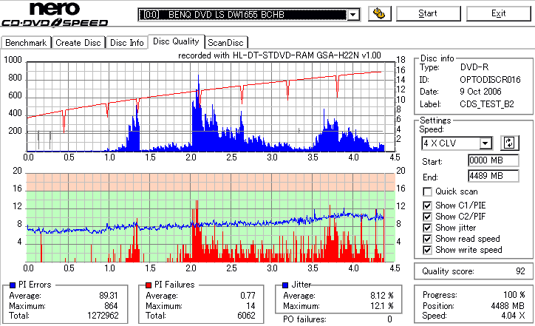Click PI Errors average 89.31
Screen dimensions: 535x326
pyautogui.click(x=108, y=295)
